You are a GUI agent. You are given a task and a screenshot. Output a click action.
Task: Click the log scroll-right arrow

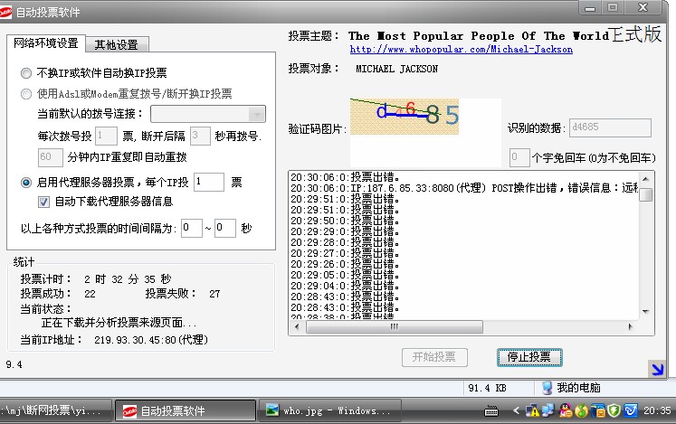[x=631, y=326]
